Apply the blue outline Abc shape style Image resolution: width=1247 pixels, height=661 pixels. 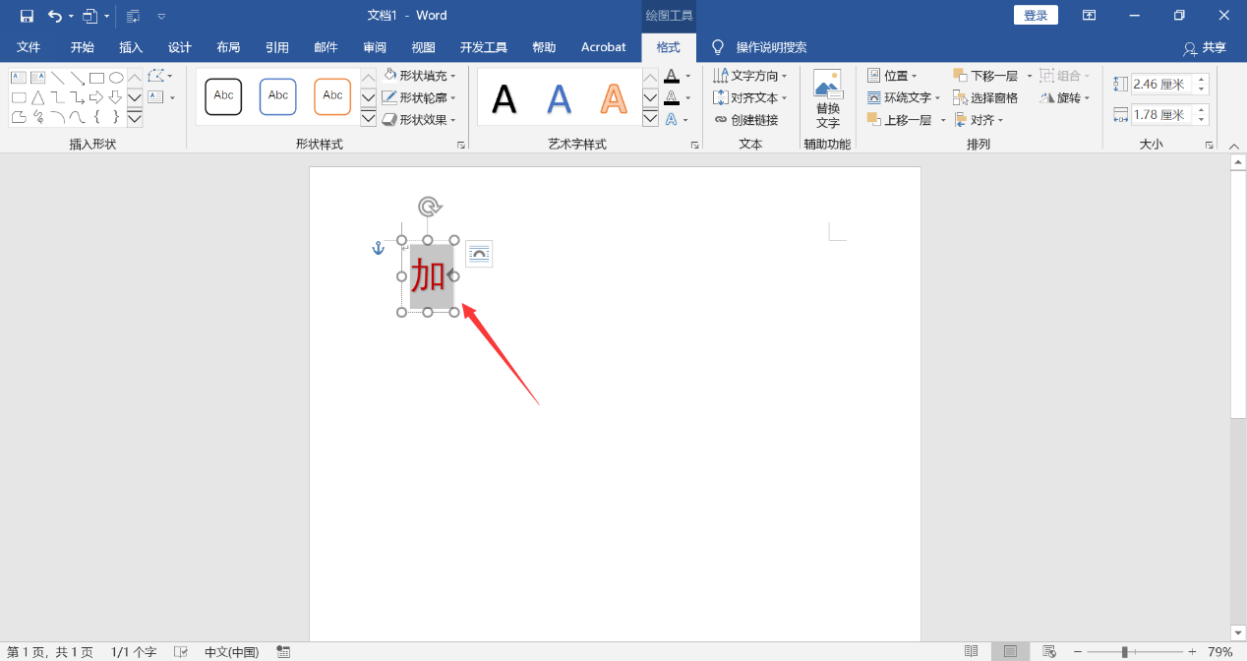point(278,96)
